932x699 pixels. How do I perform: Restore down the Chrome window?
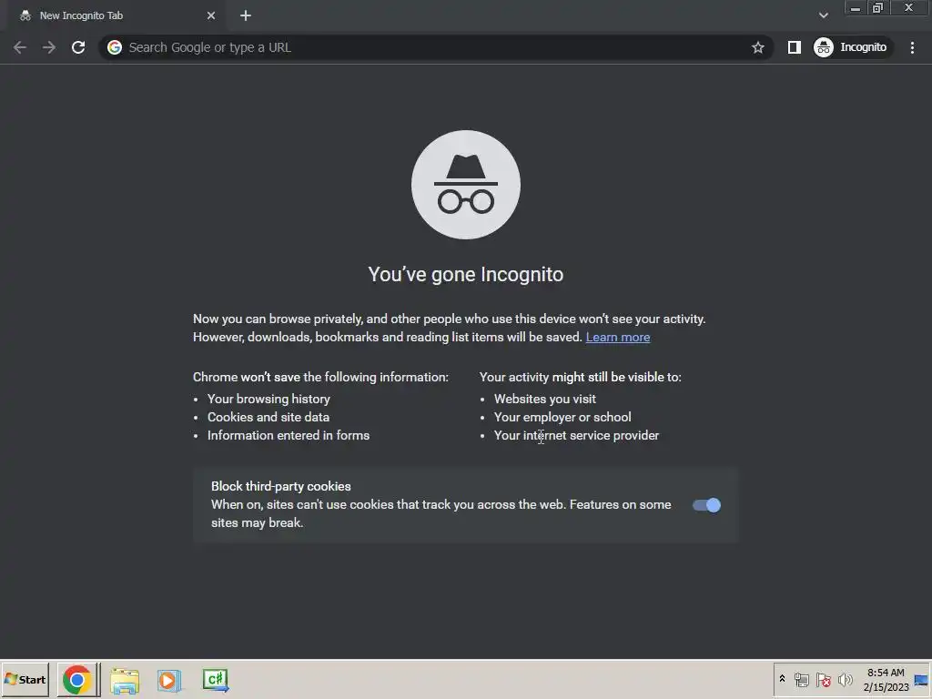pos(878,7)
